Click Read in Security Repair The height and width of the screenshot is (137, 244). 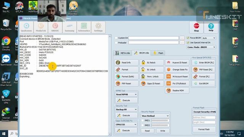148,131
